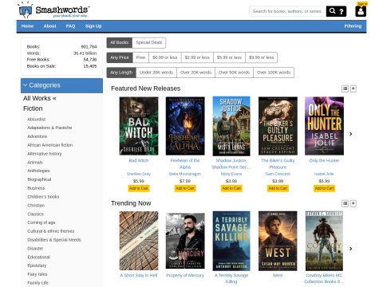The width and height of the screenshot is (383, 287).
Task: Click the Sign In label
Action: point(362,4)
